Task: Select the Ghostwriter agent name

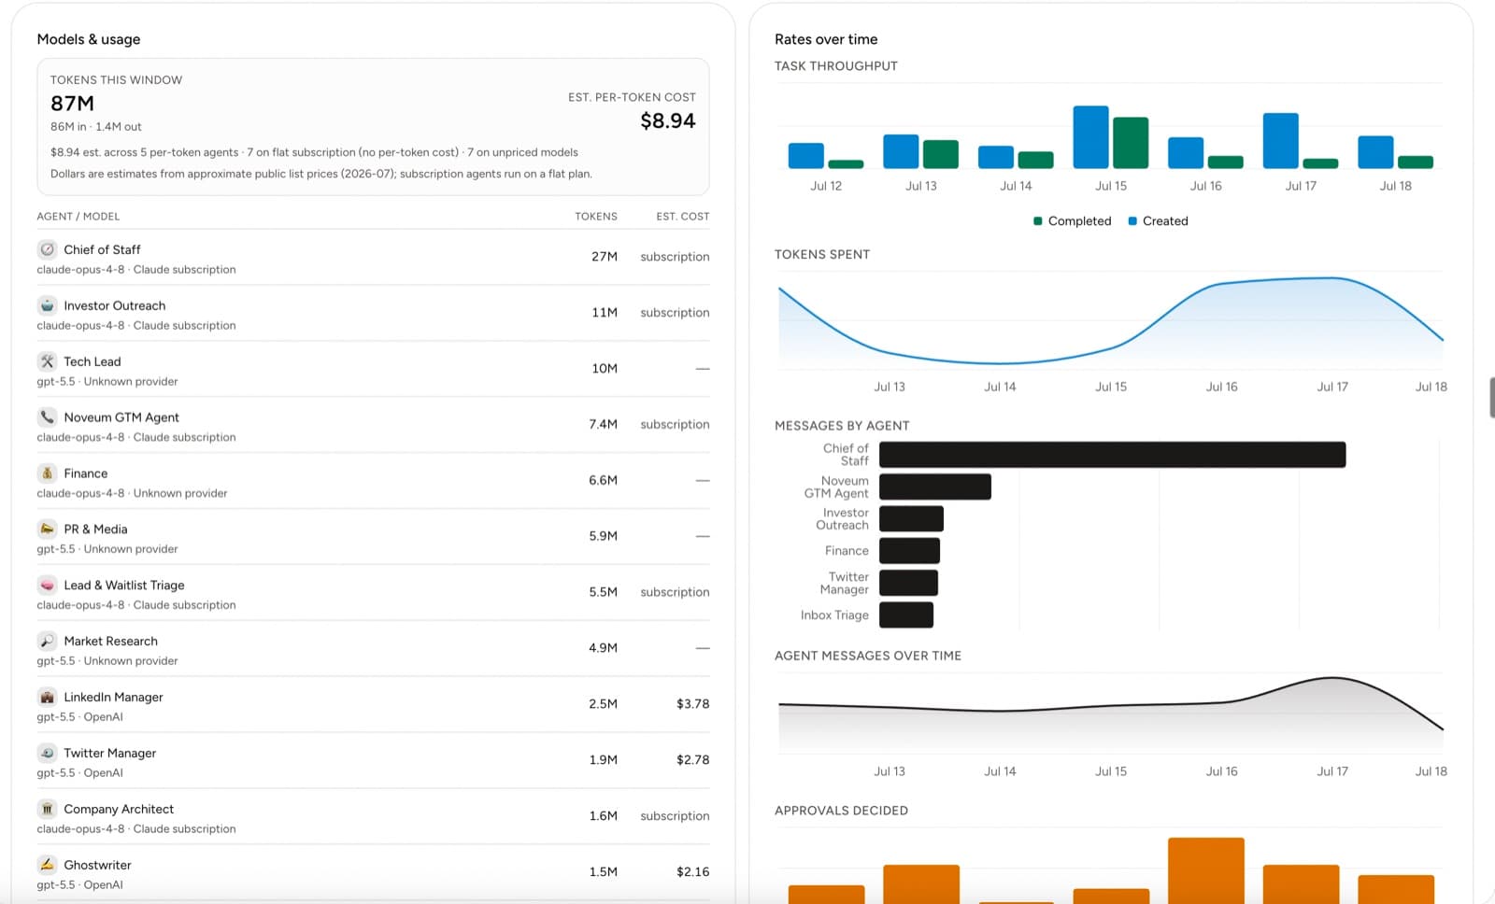Action: pyautogui.click(x=97, y=865)
